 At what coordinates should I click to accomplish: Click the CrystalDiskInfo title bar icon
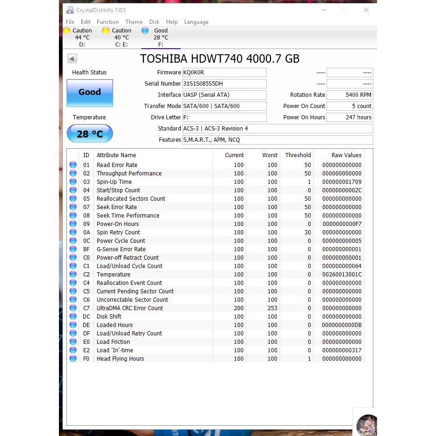tap(70, 10)
